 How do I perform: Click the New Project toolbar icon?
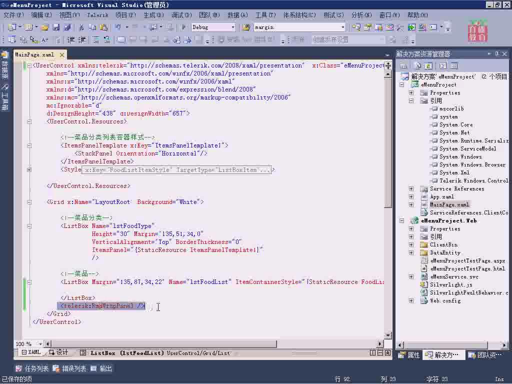point(12,27)
